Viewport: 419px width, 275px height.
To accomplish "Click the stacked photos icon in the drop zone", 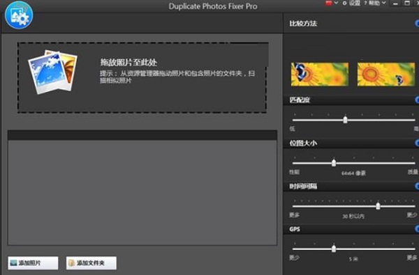I will (52, 72).
